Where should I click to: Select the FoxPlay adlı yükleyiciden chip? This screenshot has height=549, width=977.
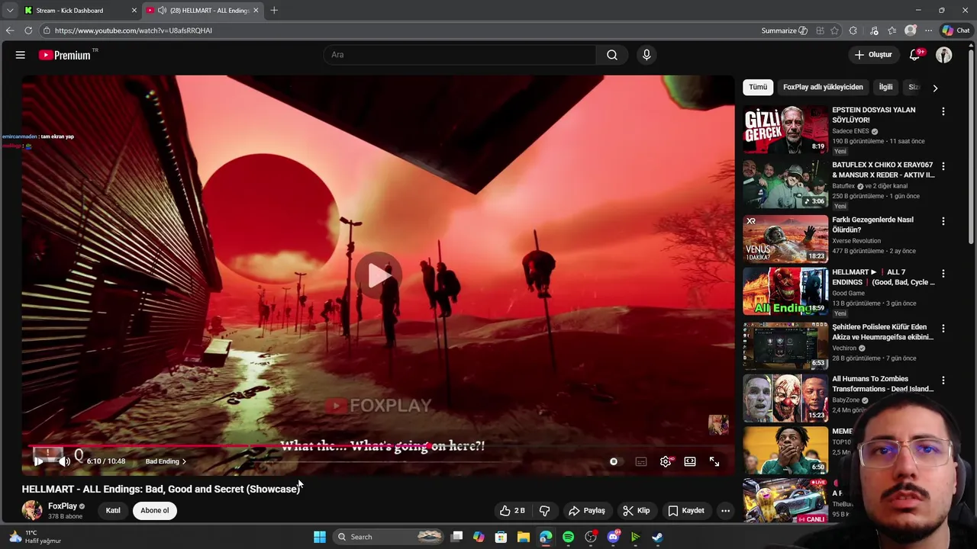pyautogui.click(x=823, y=87)
